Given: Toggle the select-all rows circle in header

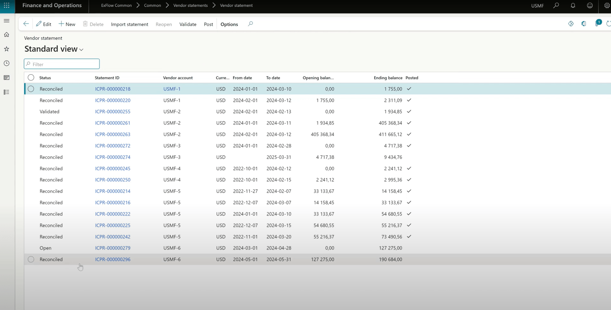Looking at the screenshot, I should click(31, 77).
